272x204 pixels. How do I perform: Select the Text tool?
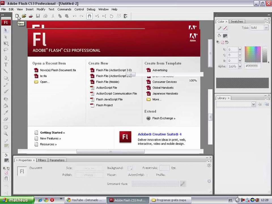(6, 65)
